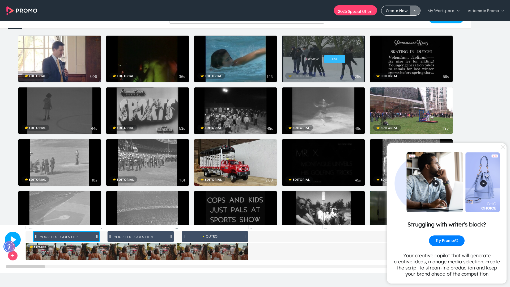The image size is (510, 287).
Task: Click the horizontal timeline scrollbar thumb
Action: pyautogui.click(x=25, y=267)
